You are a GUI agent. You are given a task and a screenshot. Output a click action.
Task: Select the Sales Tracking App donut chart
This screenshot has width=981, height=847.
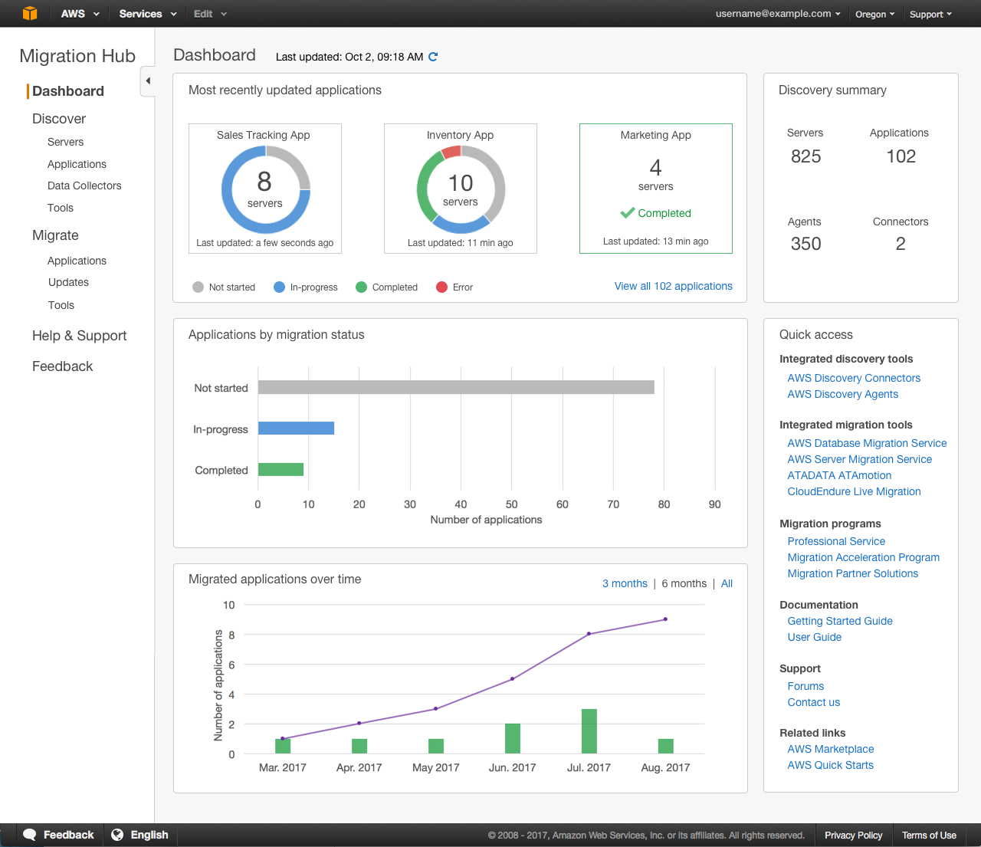point(265,189)
